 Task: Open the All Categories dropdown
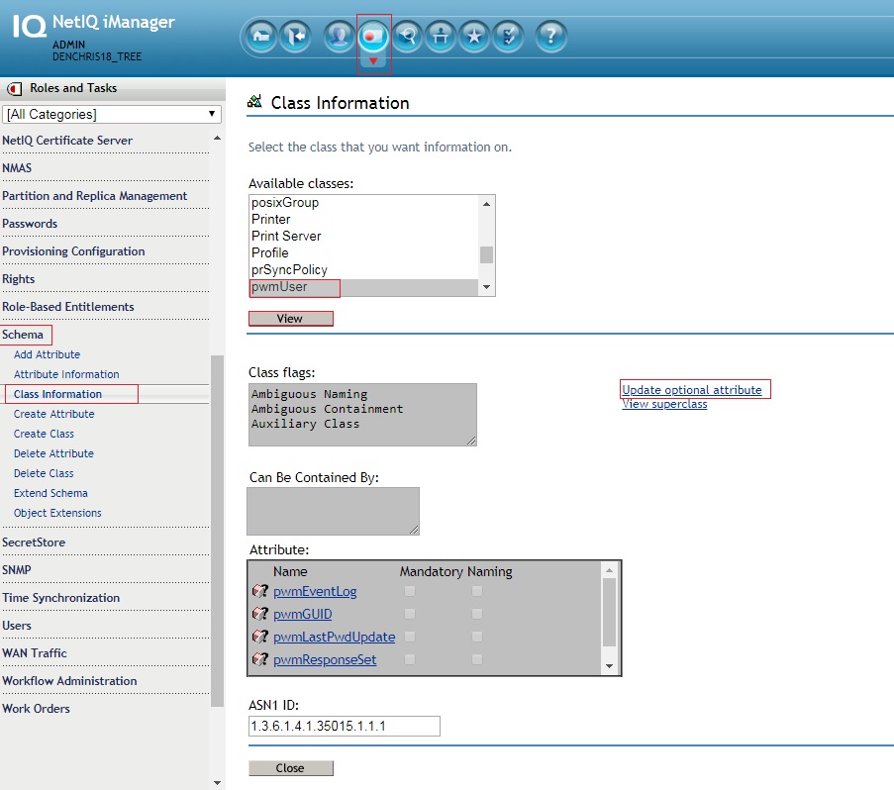click(x=112, y=114)
